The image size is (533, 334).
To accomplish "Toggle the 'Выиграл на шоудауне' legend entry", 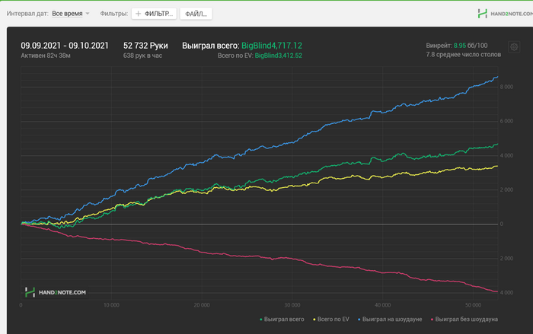I will click(x=390, y=319).
